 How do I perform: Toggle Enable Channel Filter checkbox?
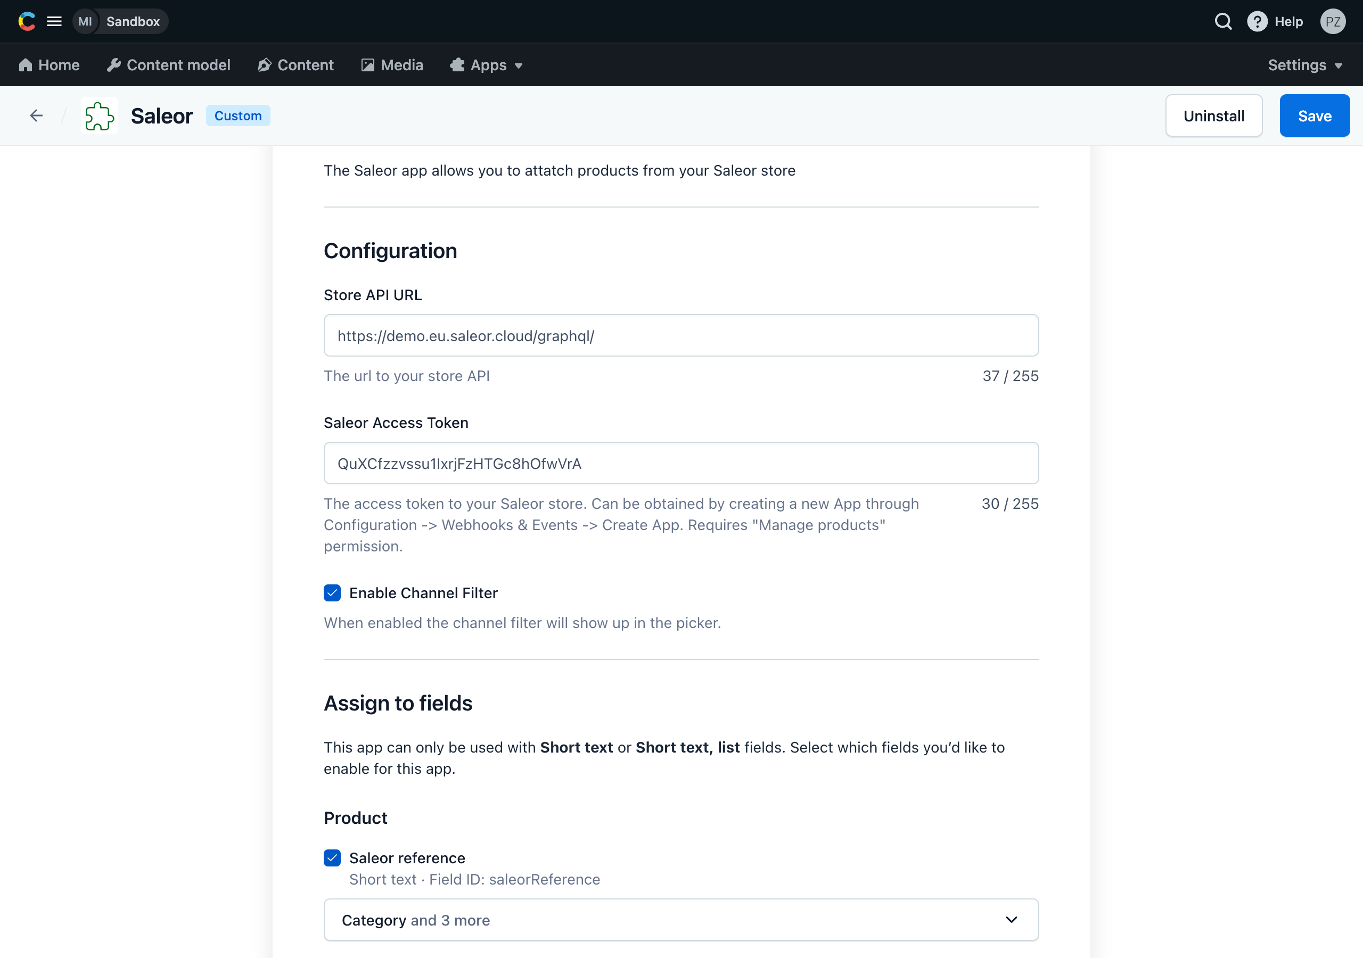click(x=332, y=593)
